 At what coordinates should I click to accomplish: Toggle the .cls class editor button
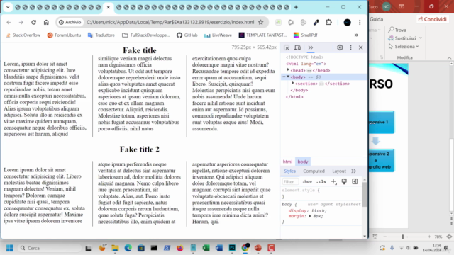click(321, 181)
